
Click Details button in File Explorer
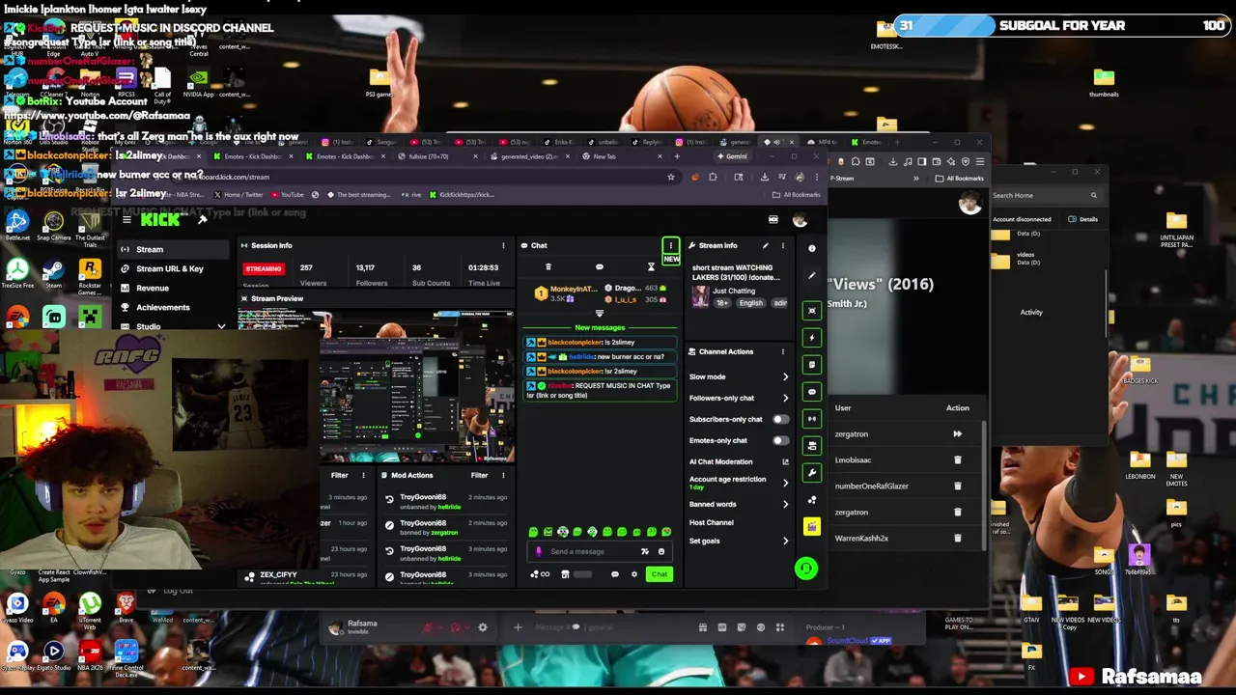tap(1082, 219)
